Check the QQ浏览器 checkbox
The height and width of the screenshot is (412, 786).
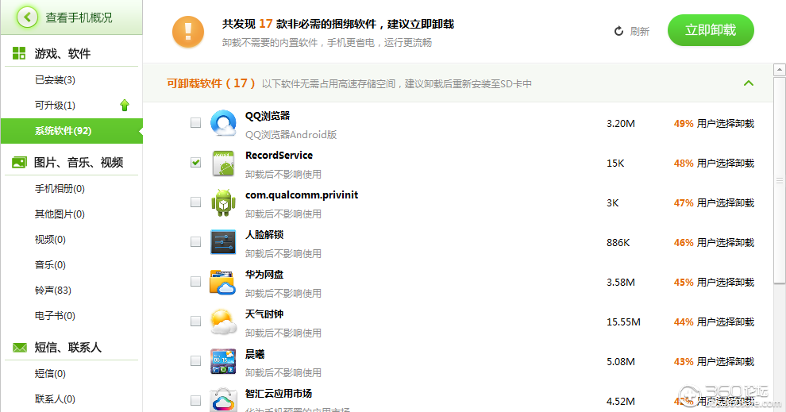tap(195, 123)
